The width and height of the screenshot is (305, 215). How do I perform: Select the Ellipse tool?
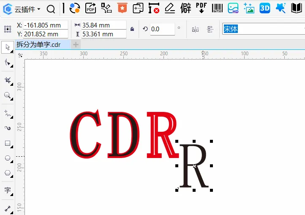[8, 158]
